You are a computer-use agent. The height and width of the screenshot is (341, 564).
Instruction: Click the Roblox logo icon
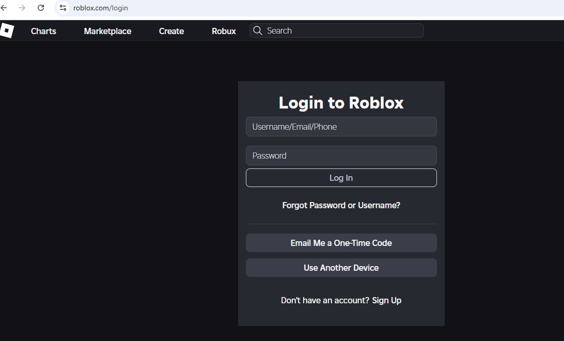tap(6, 30)
